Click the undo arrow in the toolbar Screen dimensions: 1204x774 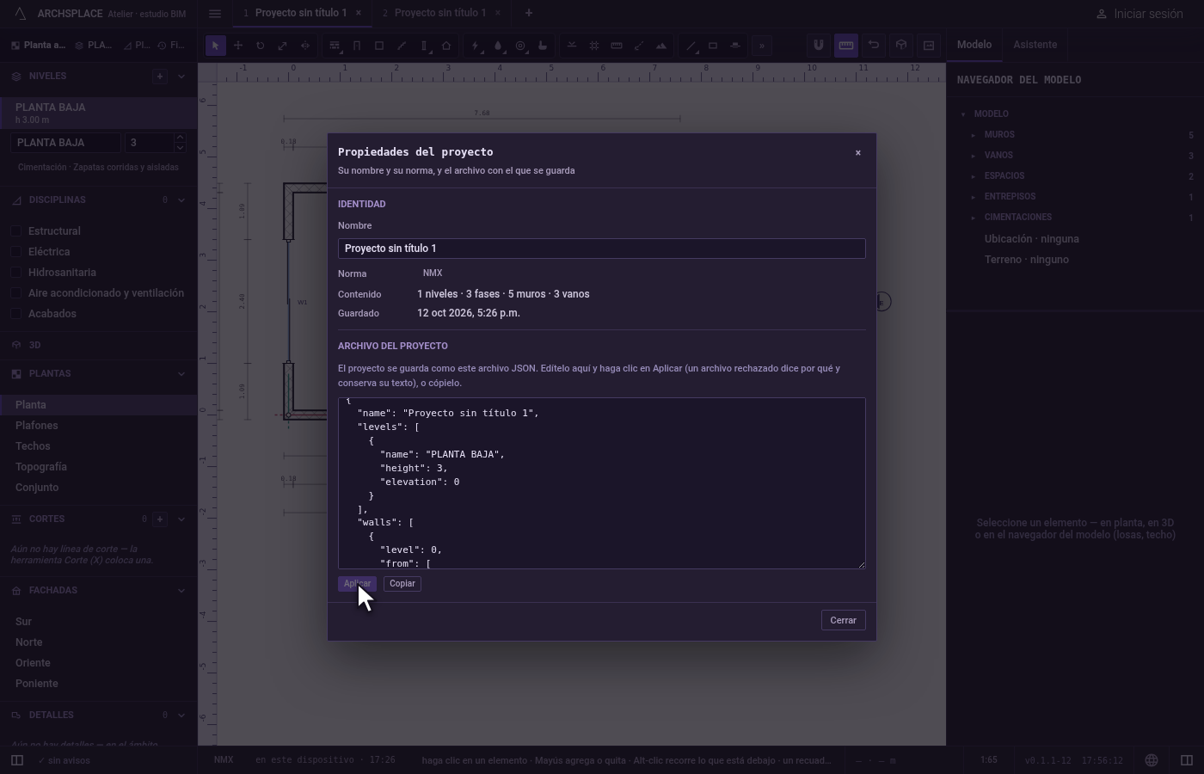tap(874, 46)
